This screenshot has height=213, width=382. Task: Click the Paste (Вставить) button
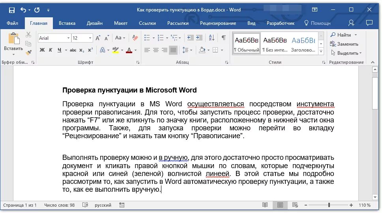click(x=13, y=43)
